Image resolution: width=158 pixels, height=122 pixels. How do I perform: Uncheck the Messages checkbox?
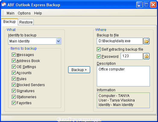14,55
